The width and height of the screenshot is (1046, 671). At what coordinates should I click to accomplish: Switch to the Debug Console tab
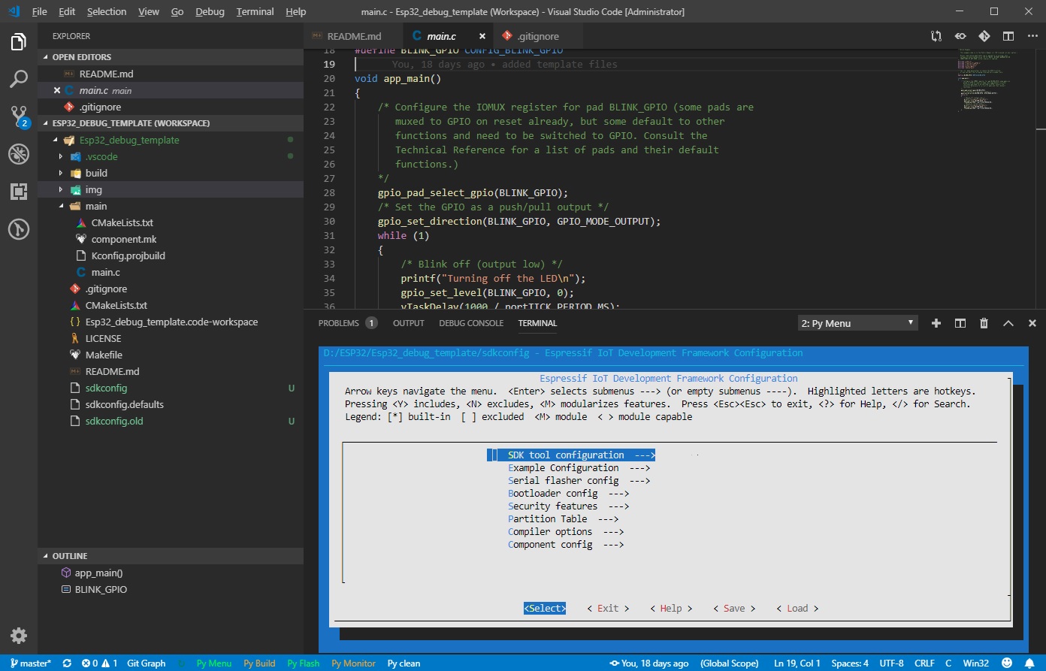tap(471, 323)
